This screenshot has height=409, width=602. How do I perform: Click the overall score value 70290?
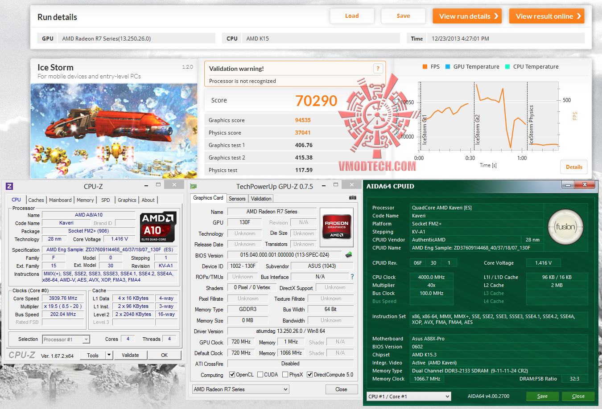point(316,101)
